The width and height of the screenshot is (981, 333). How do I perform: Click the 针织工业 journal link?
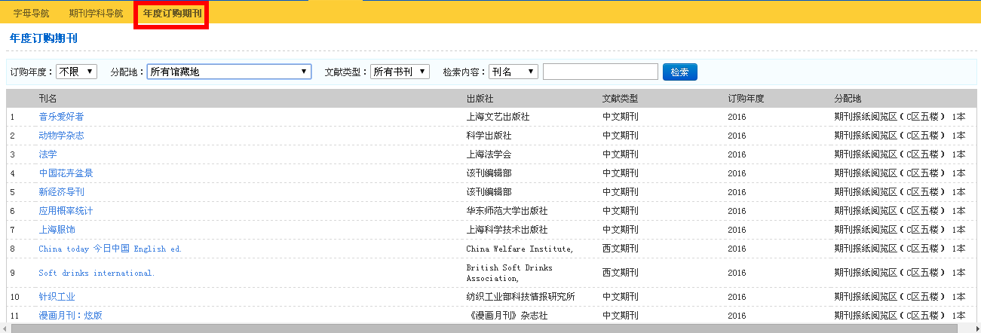point(57,297)
